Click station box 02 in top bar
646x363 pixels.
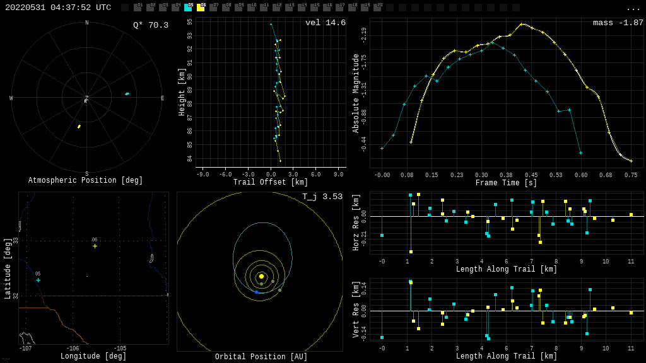(150, 8)
